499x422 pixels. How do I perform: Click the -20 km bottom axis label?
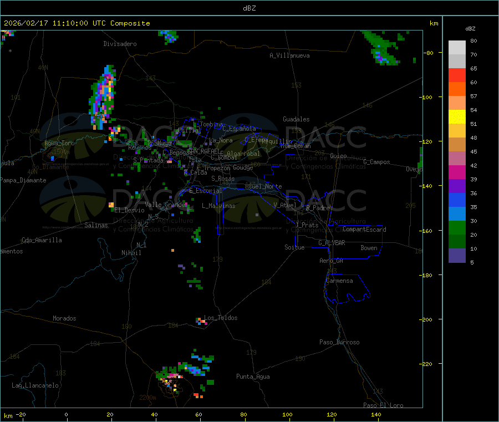pos(21,414)
